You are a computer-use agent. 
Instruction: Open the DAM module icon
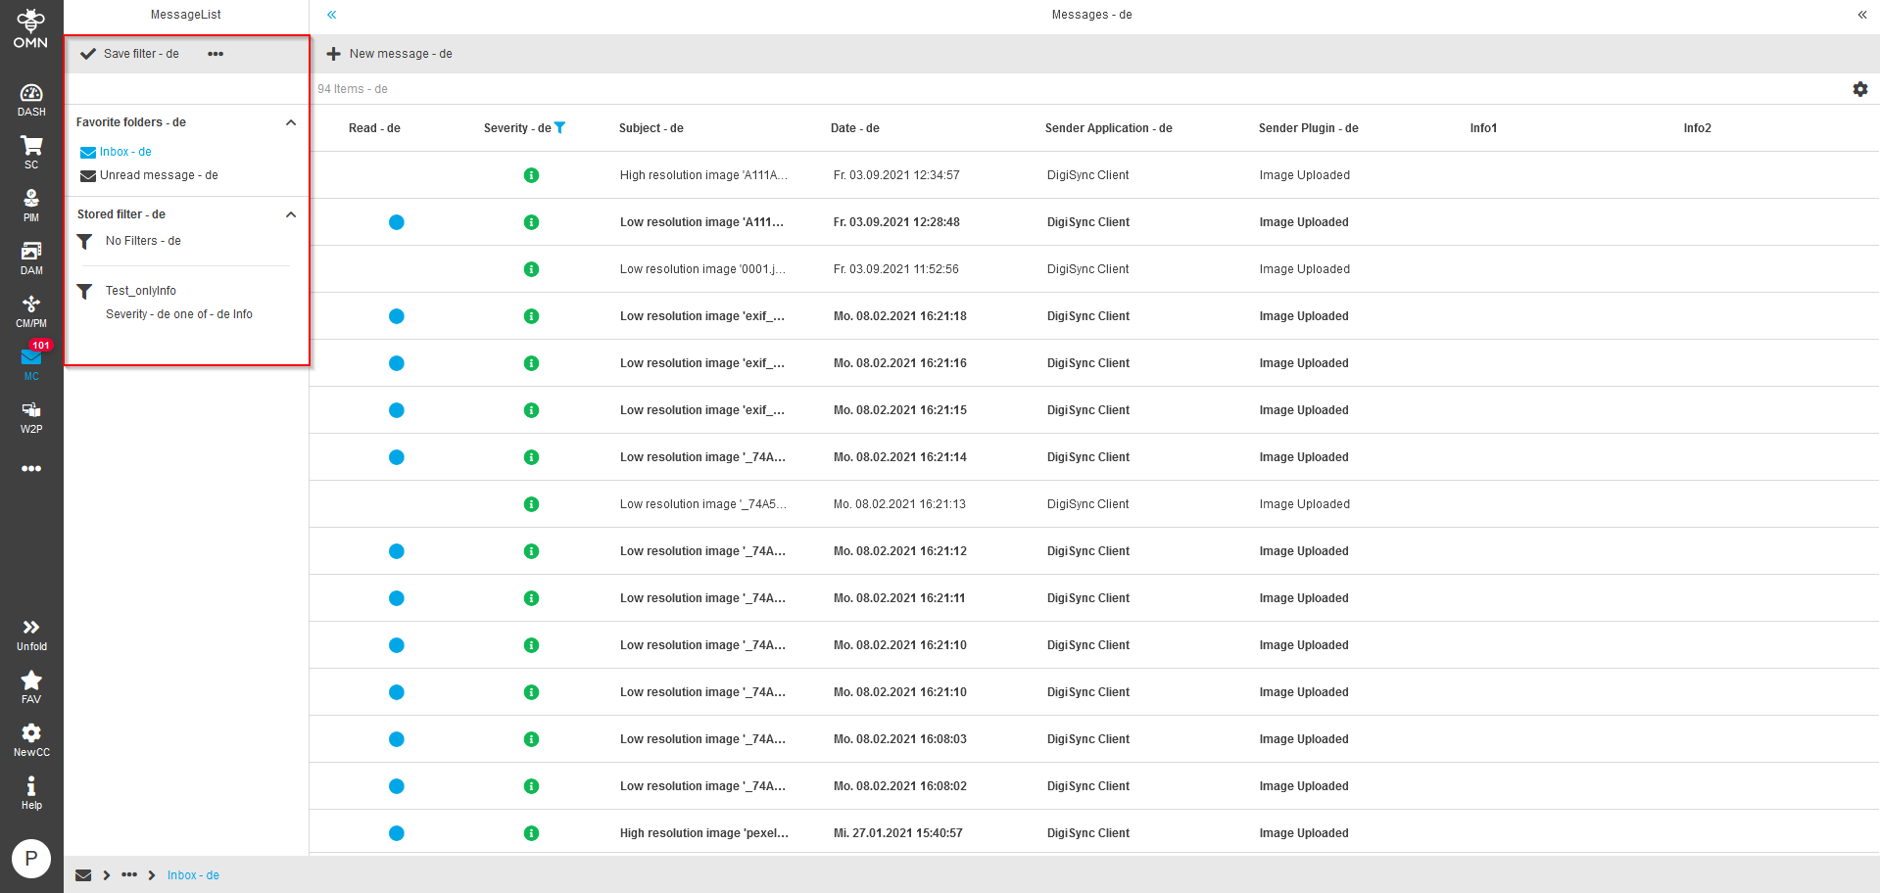coord(31,258)
